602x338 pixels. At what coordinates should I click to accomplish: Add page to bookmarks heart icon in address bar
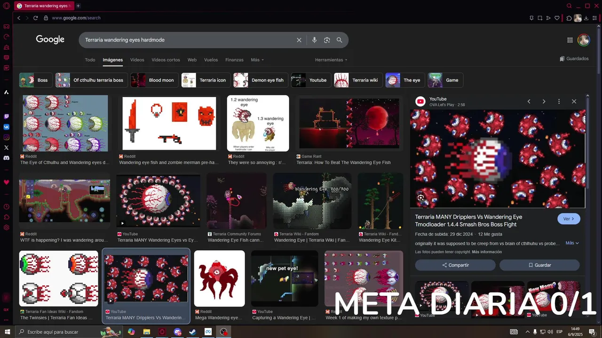557,18
